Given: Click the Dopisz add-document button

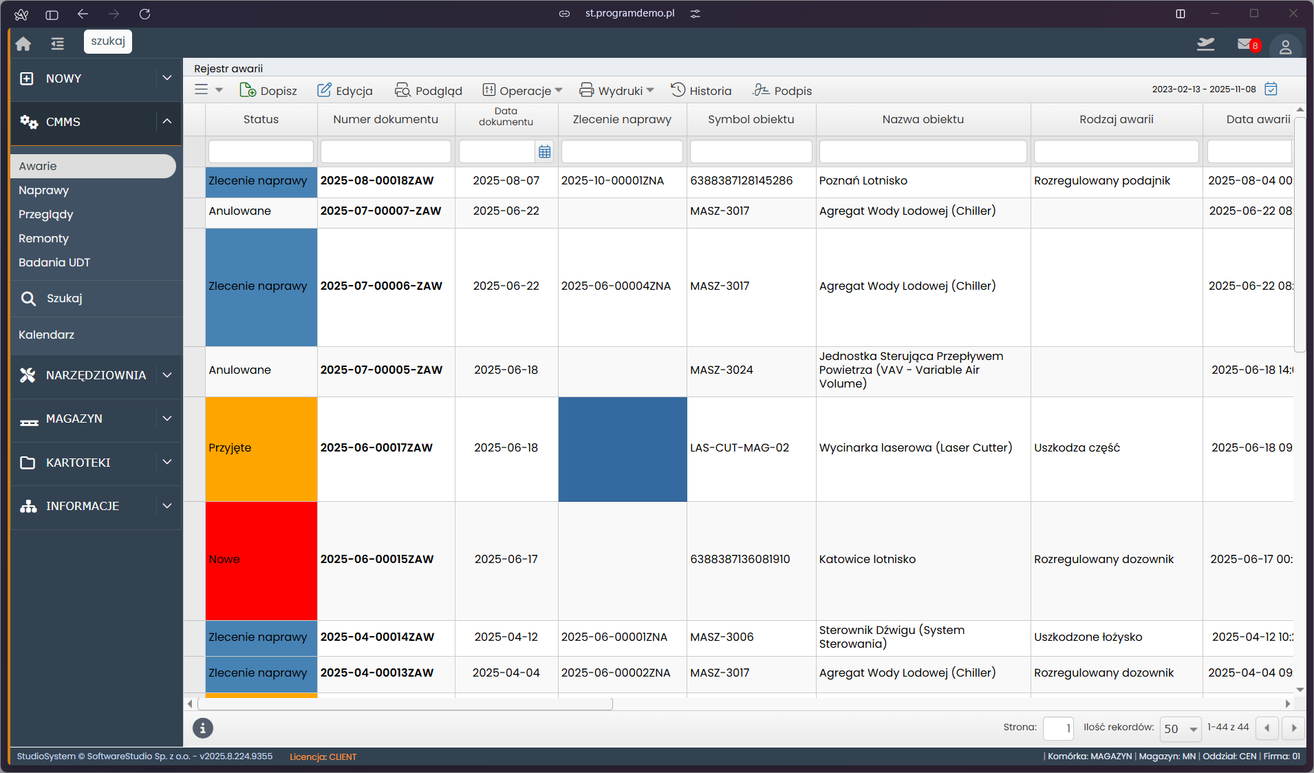Looking at the screenshot, I should click(x=268, y=91).
